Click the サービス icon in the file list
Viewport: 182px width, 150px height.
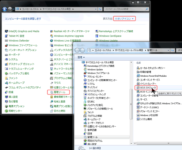click(138, 99)
